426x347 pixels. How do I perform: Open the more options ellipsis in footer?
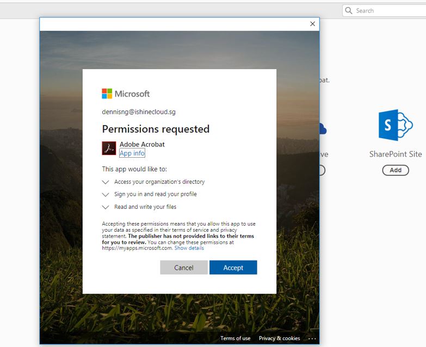tap(312, 339)
